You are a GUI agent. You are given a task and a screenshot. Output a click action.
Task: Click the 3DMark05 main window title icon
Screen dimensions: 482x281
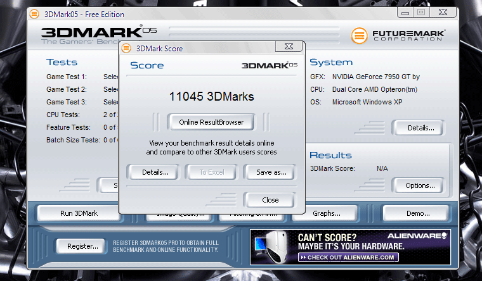click(x=34, y=14)
